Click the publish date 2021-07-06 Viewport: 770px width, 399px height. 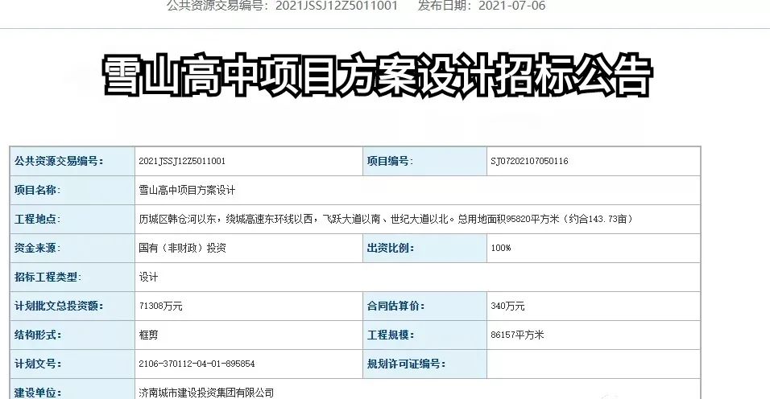pos(512,6)
